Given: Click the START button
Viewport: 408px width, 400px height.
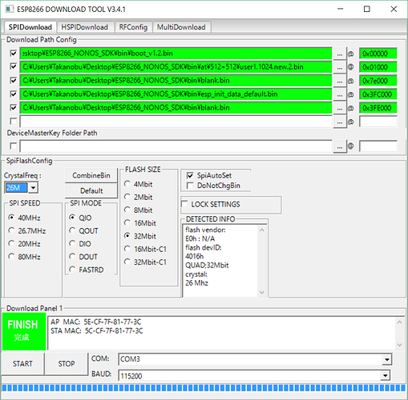Looking at the screenshot, I should click(x=22, y=364).
